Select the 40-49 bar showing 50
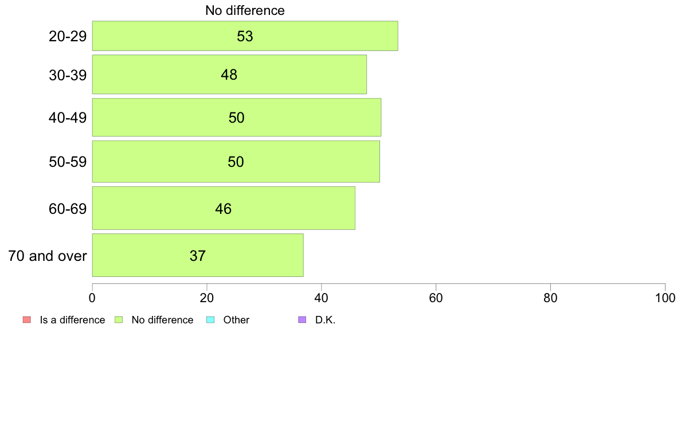Screen dimensions: 681x422 pyautogui.click(x=237, y=118)
